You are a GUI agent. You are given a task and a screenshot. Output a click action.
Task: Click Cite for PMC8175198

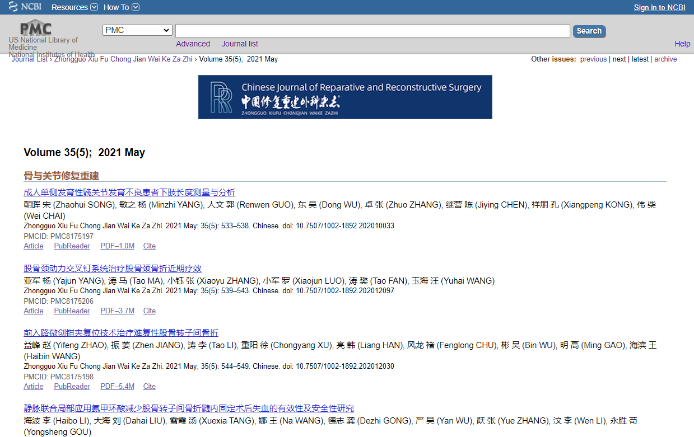(x=149, y=387)
